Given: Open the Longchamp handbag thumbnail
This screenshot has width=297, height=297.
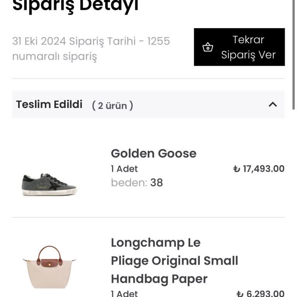Looking at the screenshot, I should tap(49, 267).
